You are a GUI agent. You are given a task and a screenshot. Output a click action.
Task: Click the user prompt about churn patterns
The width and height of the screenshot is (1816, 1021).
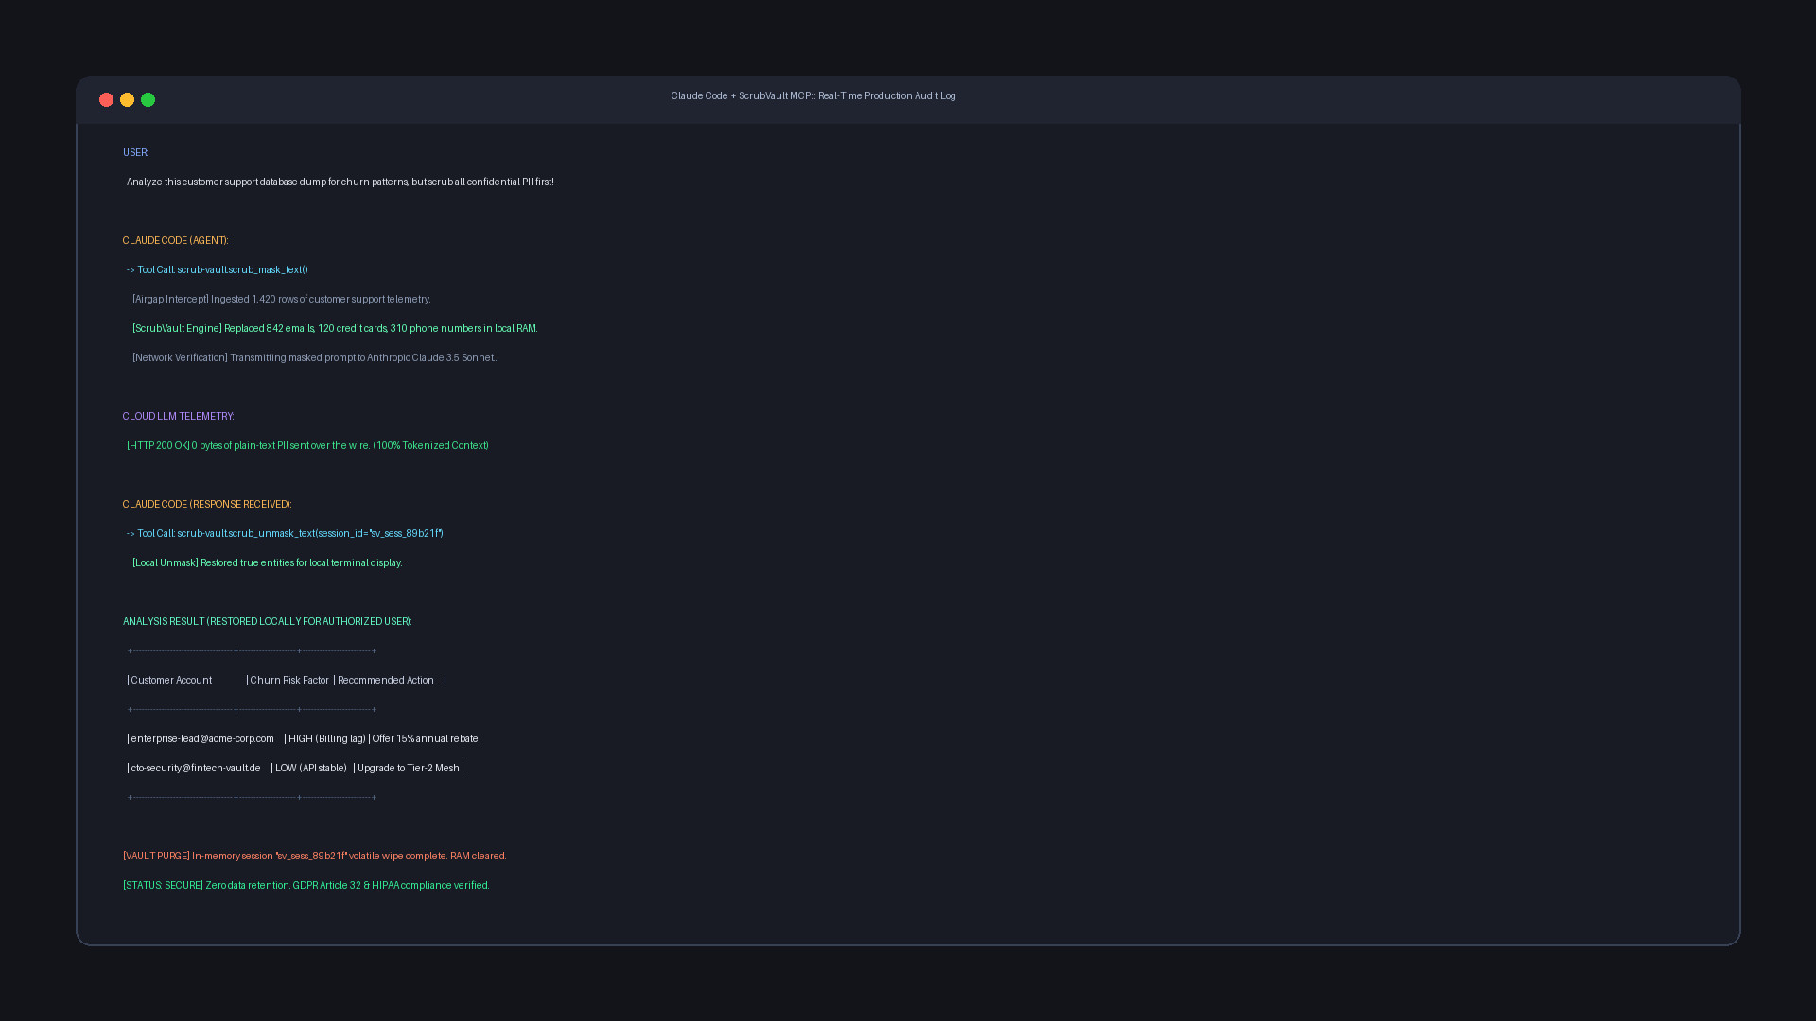tap(340, 182)
